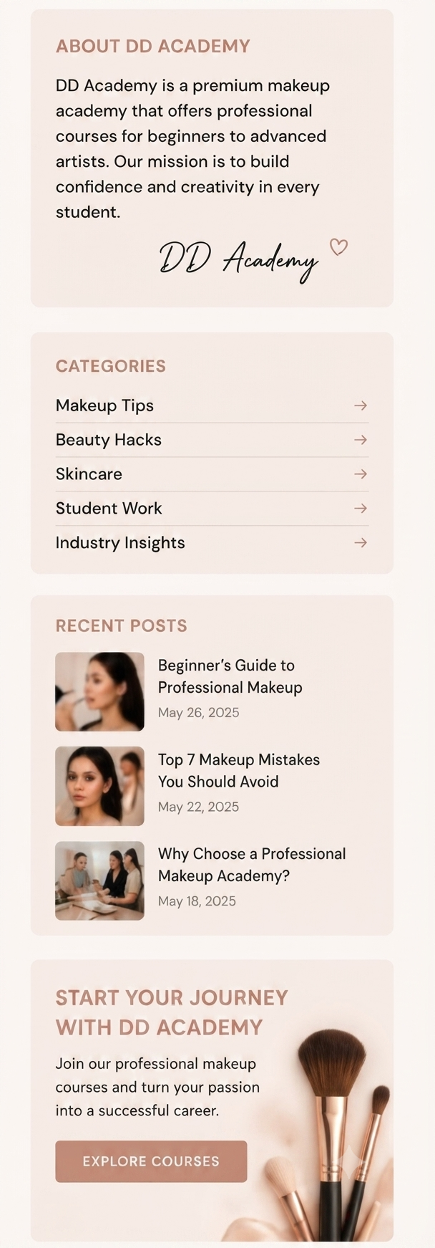This screenshot has height=1248, width=435.
Task: Click the arrow icon beside Industry Insights
Action: (x=361, y=543)
